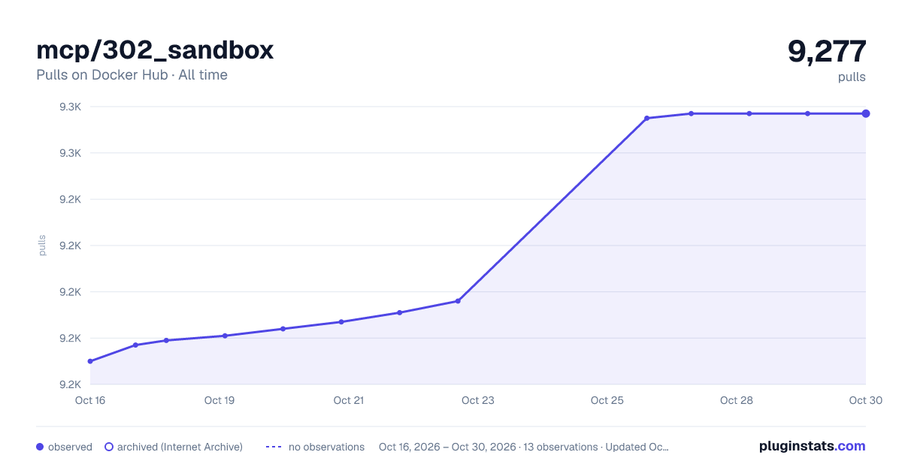Select the large final data point at Oct 30
This screenshot has width=902, height=473.
866,113
